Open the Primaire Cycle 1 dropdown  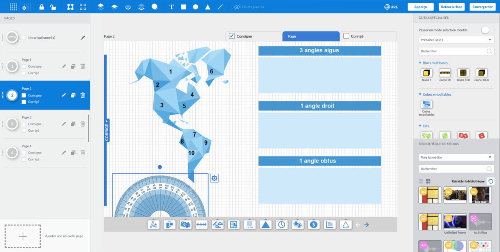[456, 40]
